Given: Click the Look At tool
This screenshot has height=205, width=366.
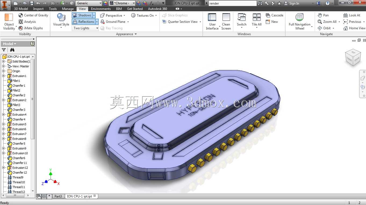Looking at the screenshot, I should 352,15.
